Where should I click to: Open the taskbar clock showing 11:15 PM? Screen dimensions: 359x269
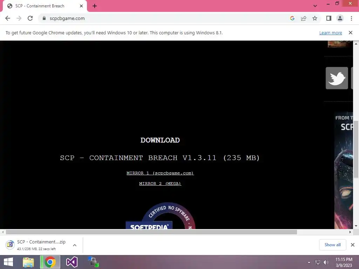[x=344, y=262]
